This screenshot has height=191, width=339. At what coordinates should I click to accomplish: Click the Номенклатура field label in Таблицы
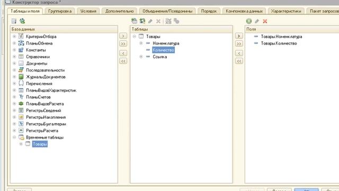pyautogui.click(x=166, y=44)
